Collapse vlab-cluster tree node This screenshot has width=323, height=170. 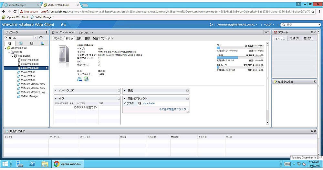pyautogui.click(x=12, y=56)
